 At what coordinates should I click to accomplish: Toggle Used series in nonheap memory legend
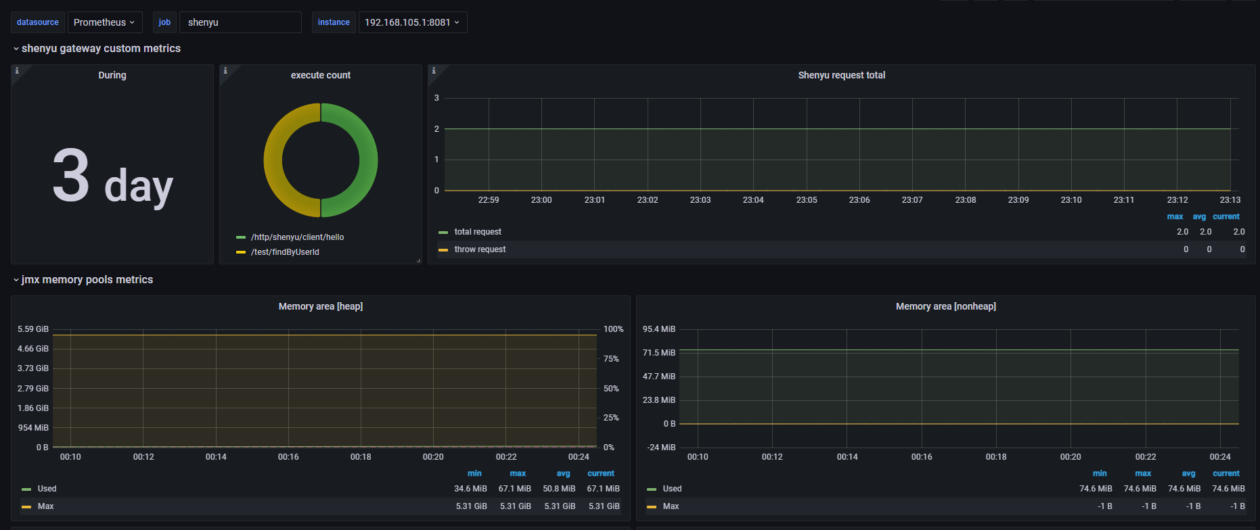pyautogui.click(x=672, y=489)
